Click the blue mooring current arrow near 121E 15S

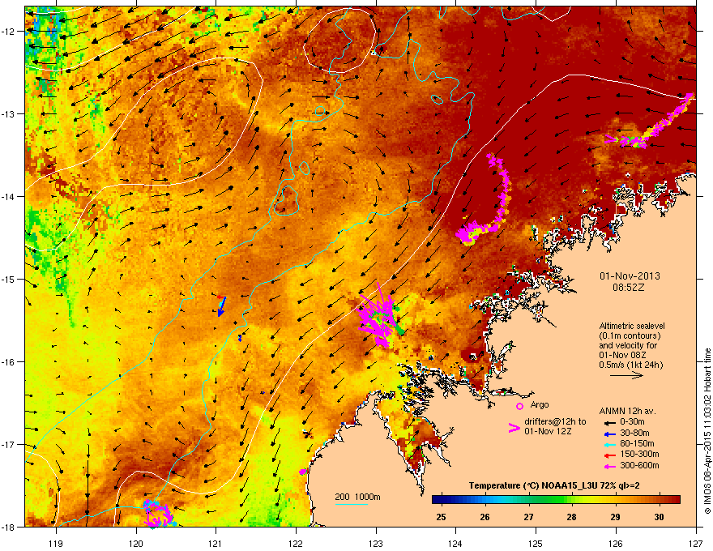(x=221, y=306)
